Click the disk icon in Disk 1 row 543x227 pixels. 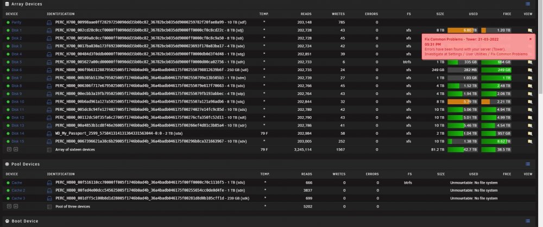(x=49, y=30)
